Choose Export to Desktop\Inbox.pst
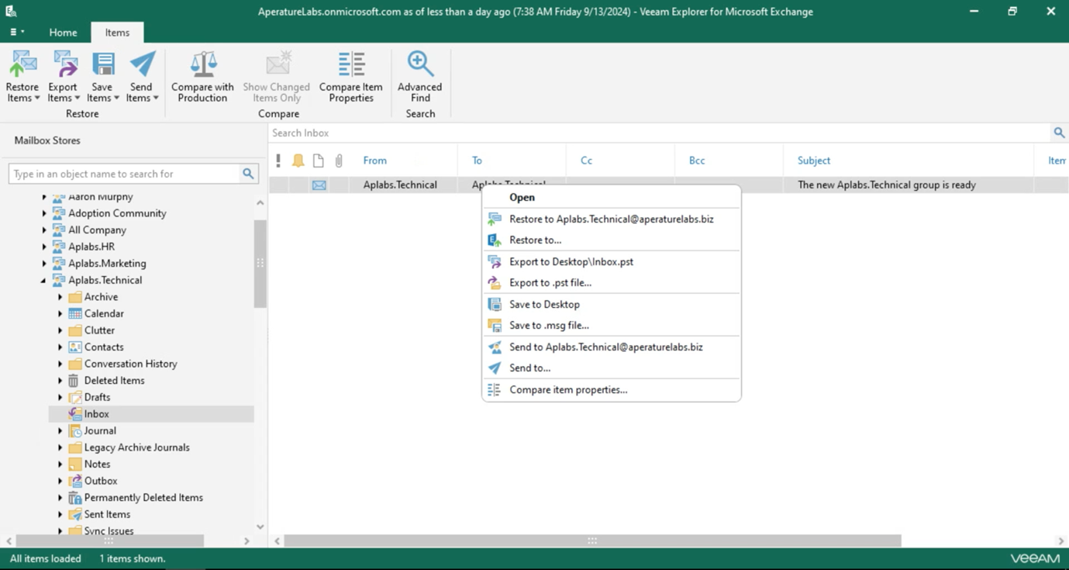 pyautogui.click(x=611, y=261)
